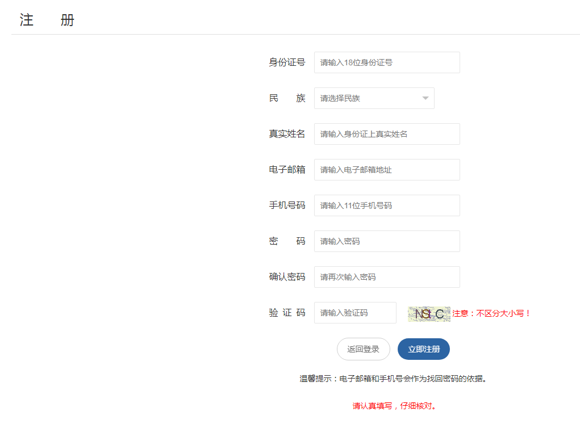Viewport: 580px width, 441px height.
Task: Click the 注册 page heading
Action: 47,20
